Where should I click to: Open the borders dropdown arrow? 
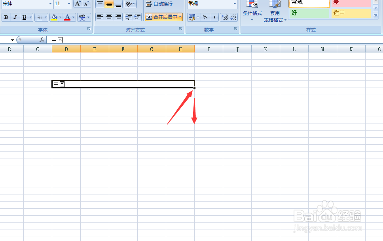coord(46,17)
